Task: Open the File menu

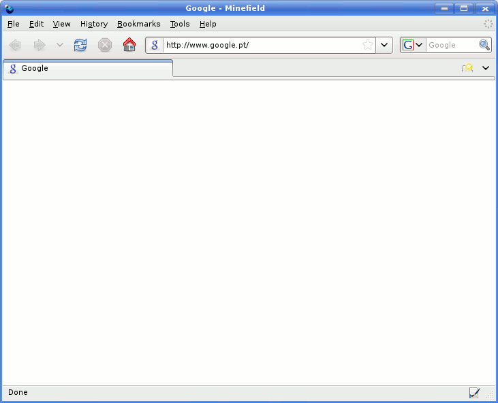Action: (14, 24)
